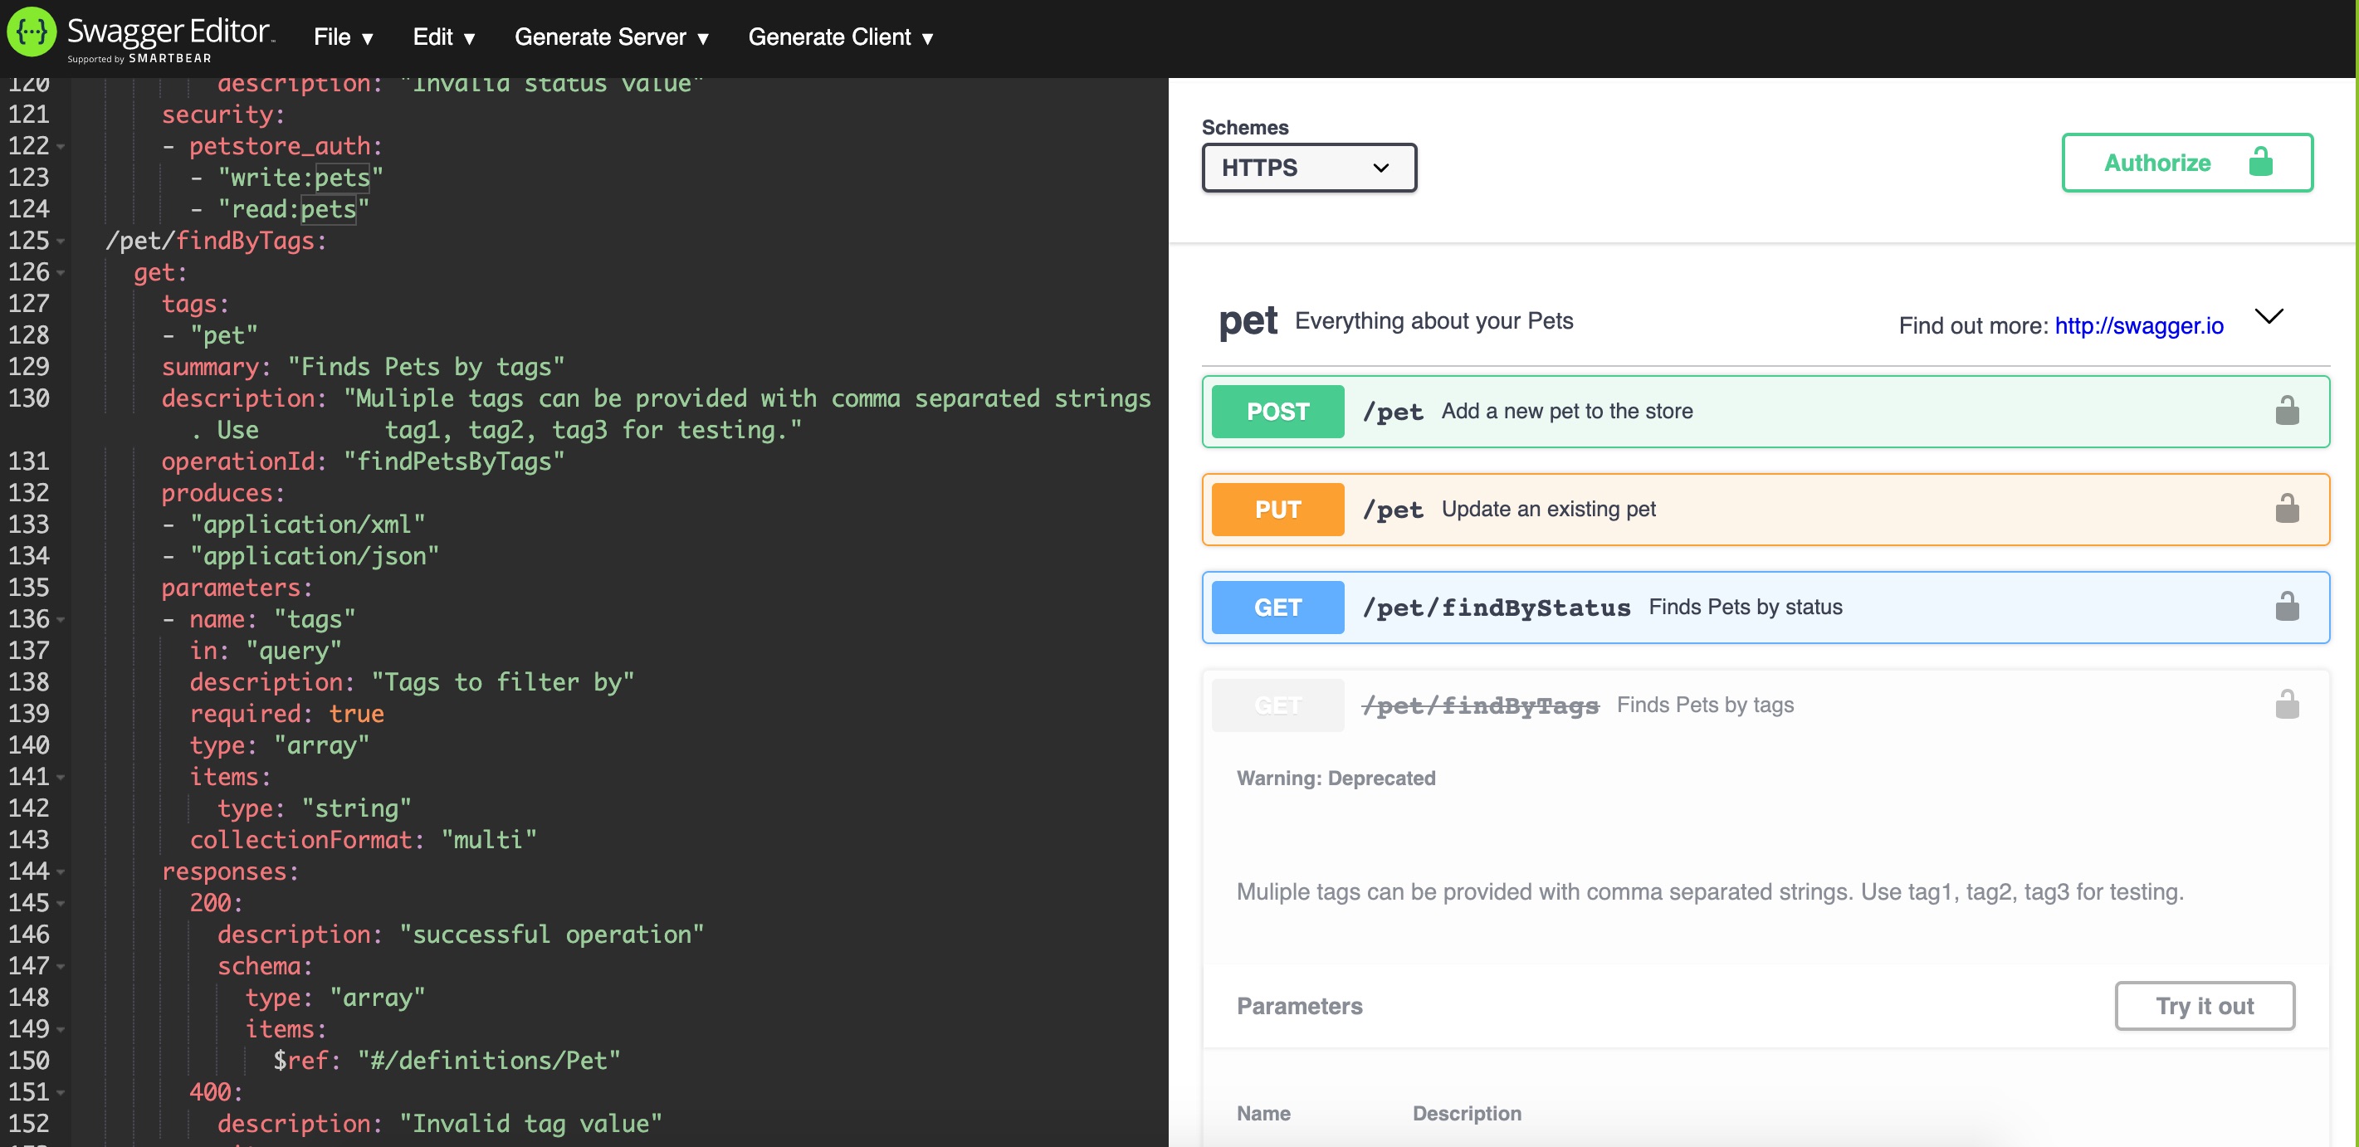2359x1147 pixels.
Task: Fold code at line 125 arrow
Action: coord(61,242)
